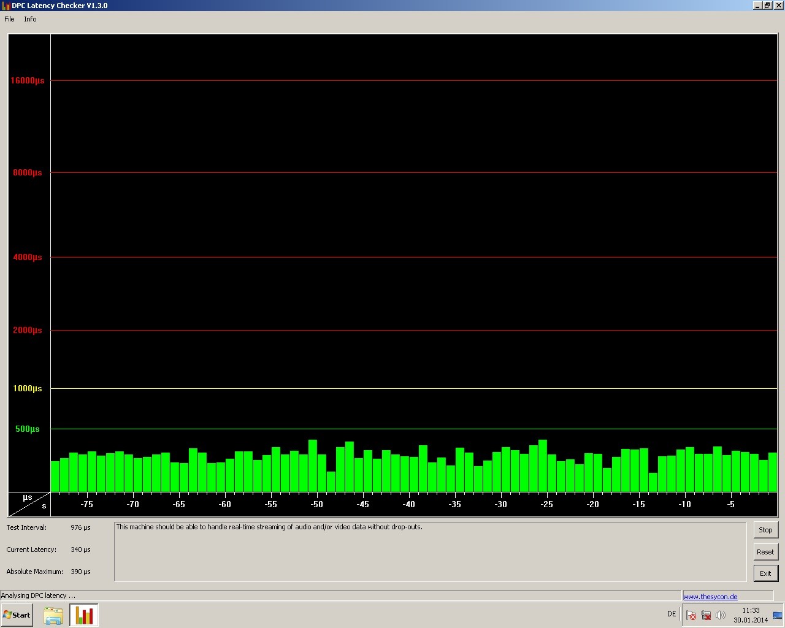Open the Windows Start menu

tap(17, 615)
